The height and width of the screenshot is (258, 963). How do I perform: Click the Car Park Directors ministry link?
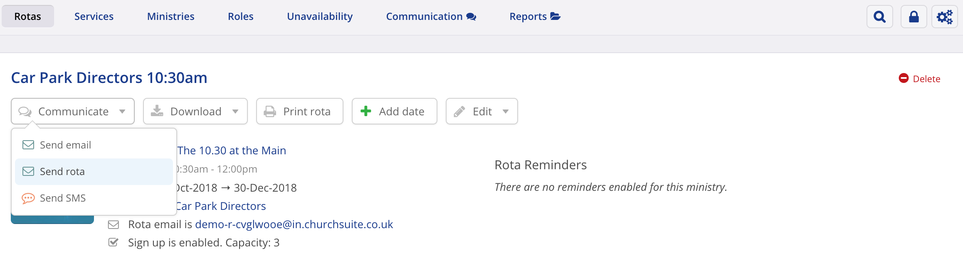pyautogui.click(x=221, y=206)
